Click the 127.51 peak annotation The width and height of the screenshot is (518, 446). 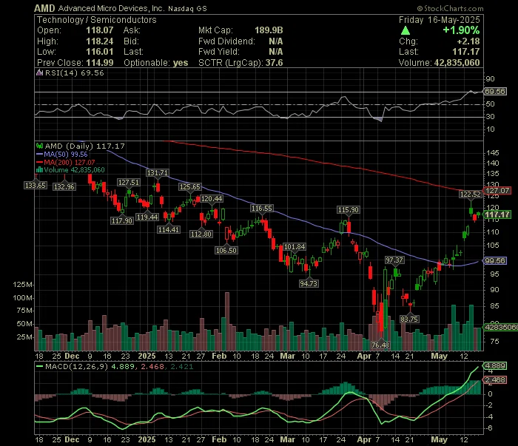[x=129, y=183]
